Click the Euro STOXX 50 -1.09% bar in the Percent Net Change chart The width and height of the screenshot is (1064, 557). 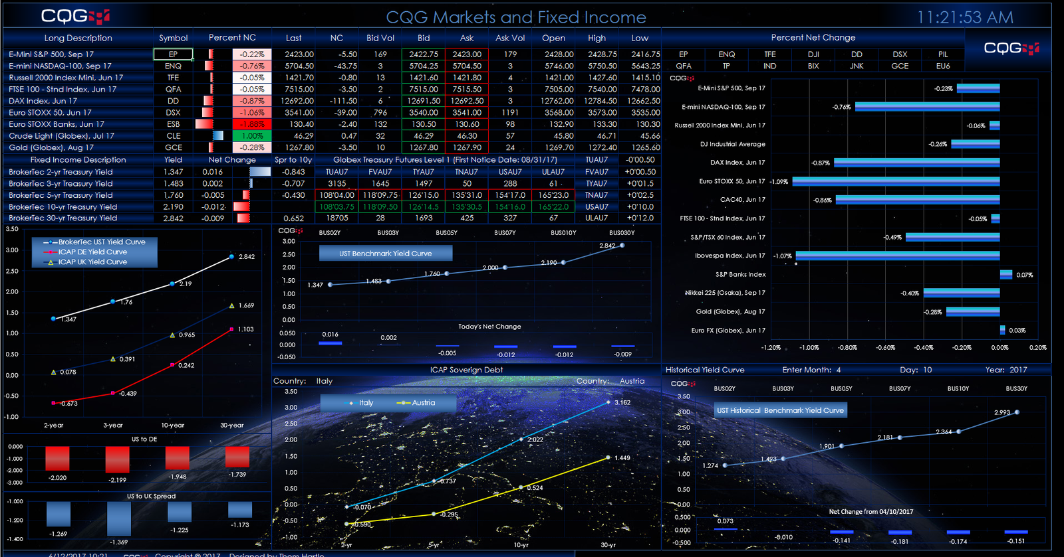click(896, 181)
